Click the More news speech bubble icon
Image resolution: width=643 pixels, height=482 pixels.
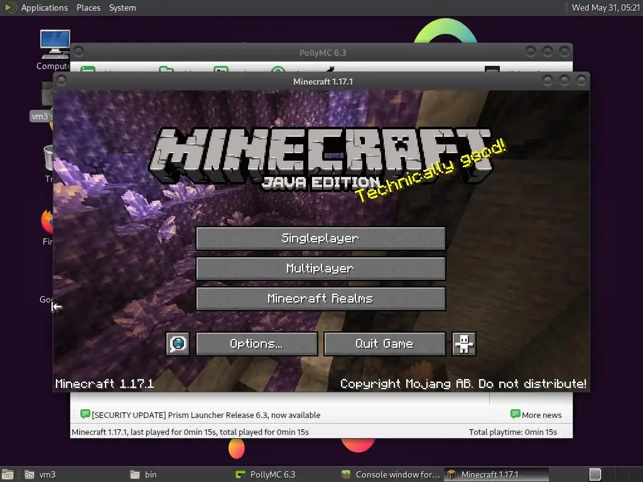[x=515, y=414]
